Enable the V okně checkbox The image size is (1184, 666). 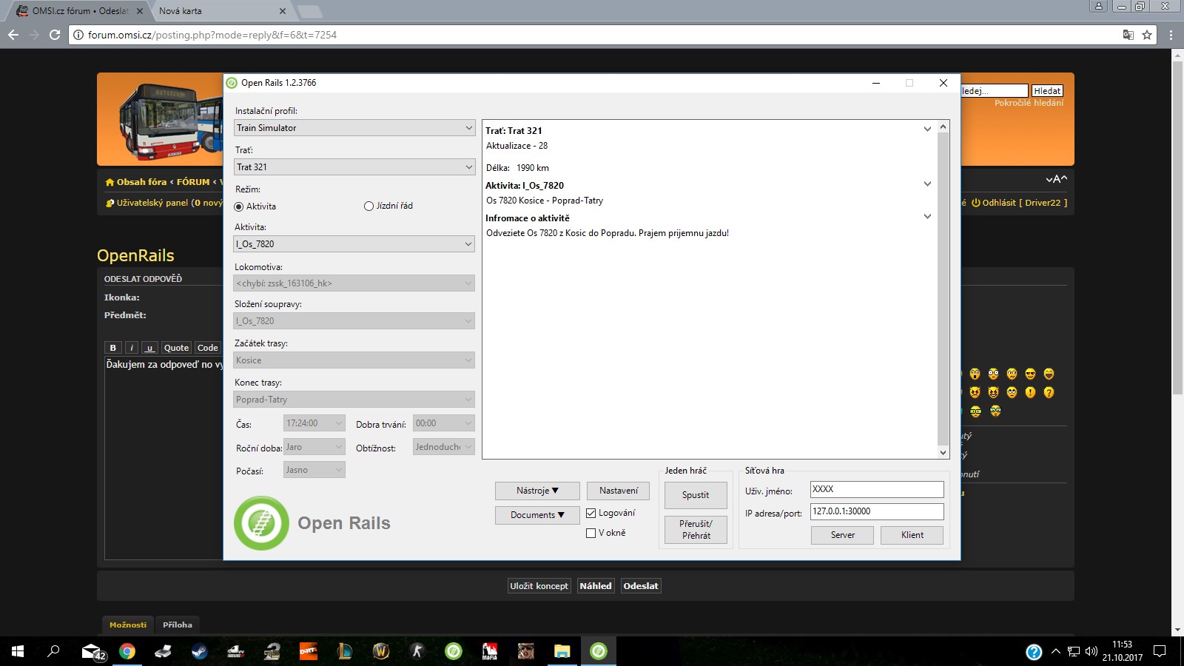pos(591,533)
